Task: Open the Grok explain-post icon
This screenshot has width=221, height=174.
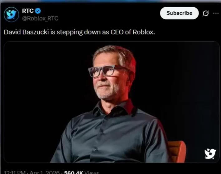Action: tap(206, 13)
